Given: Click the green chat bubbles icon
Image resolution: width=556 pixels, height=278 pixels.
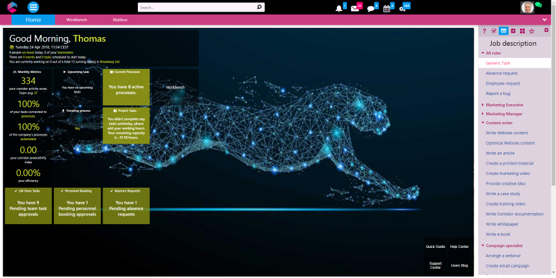Looking at the screenshot, I should click(539, 5).
